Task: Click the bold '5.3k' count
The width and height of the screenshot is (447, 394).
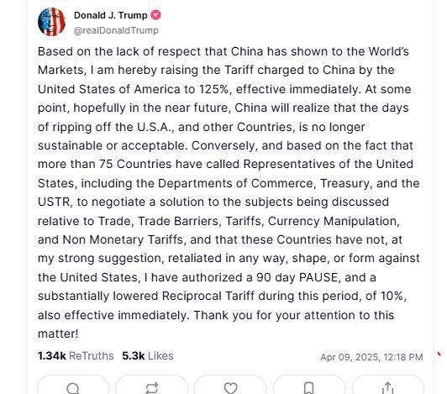Action: 134,356
